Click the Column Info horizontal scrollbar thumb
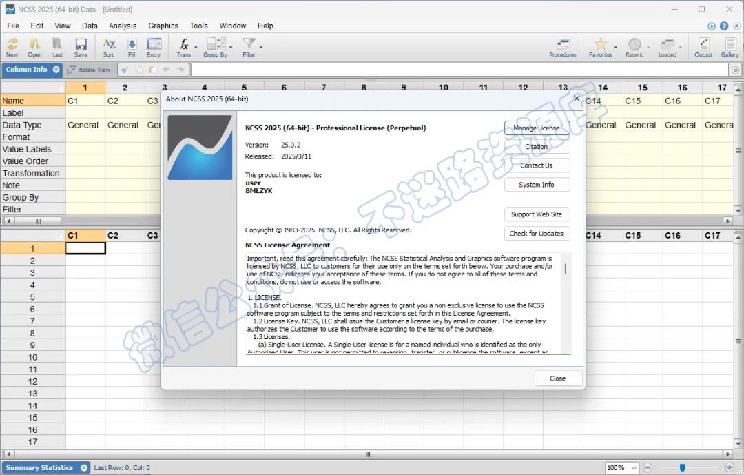The image size is (744, 475). click(38, 221)
